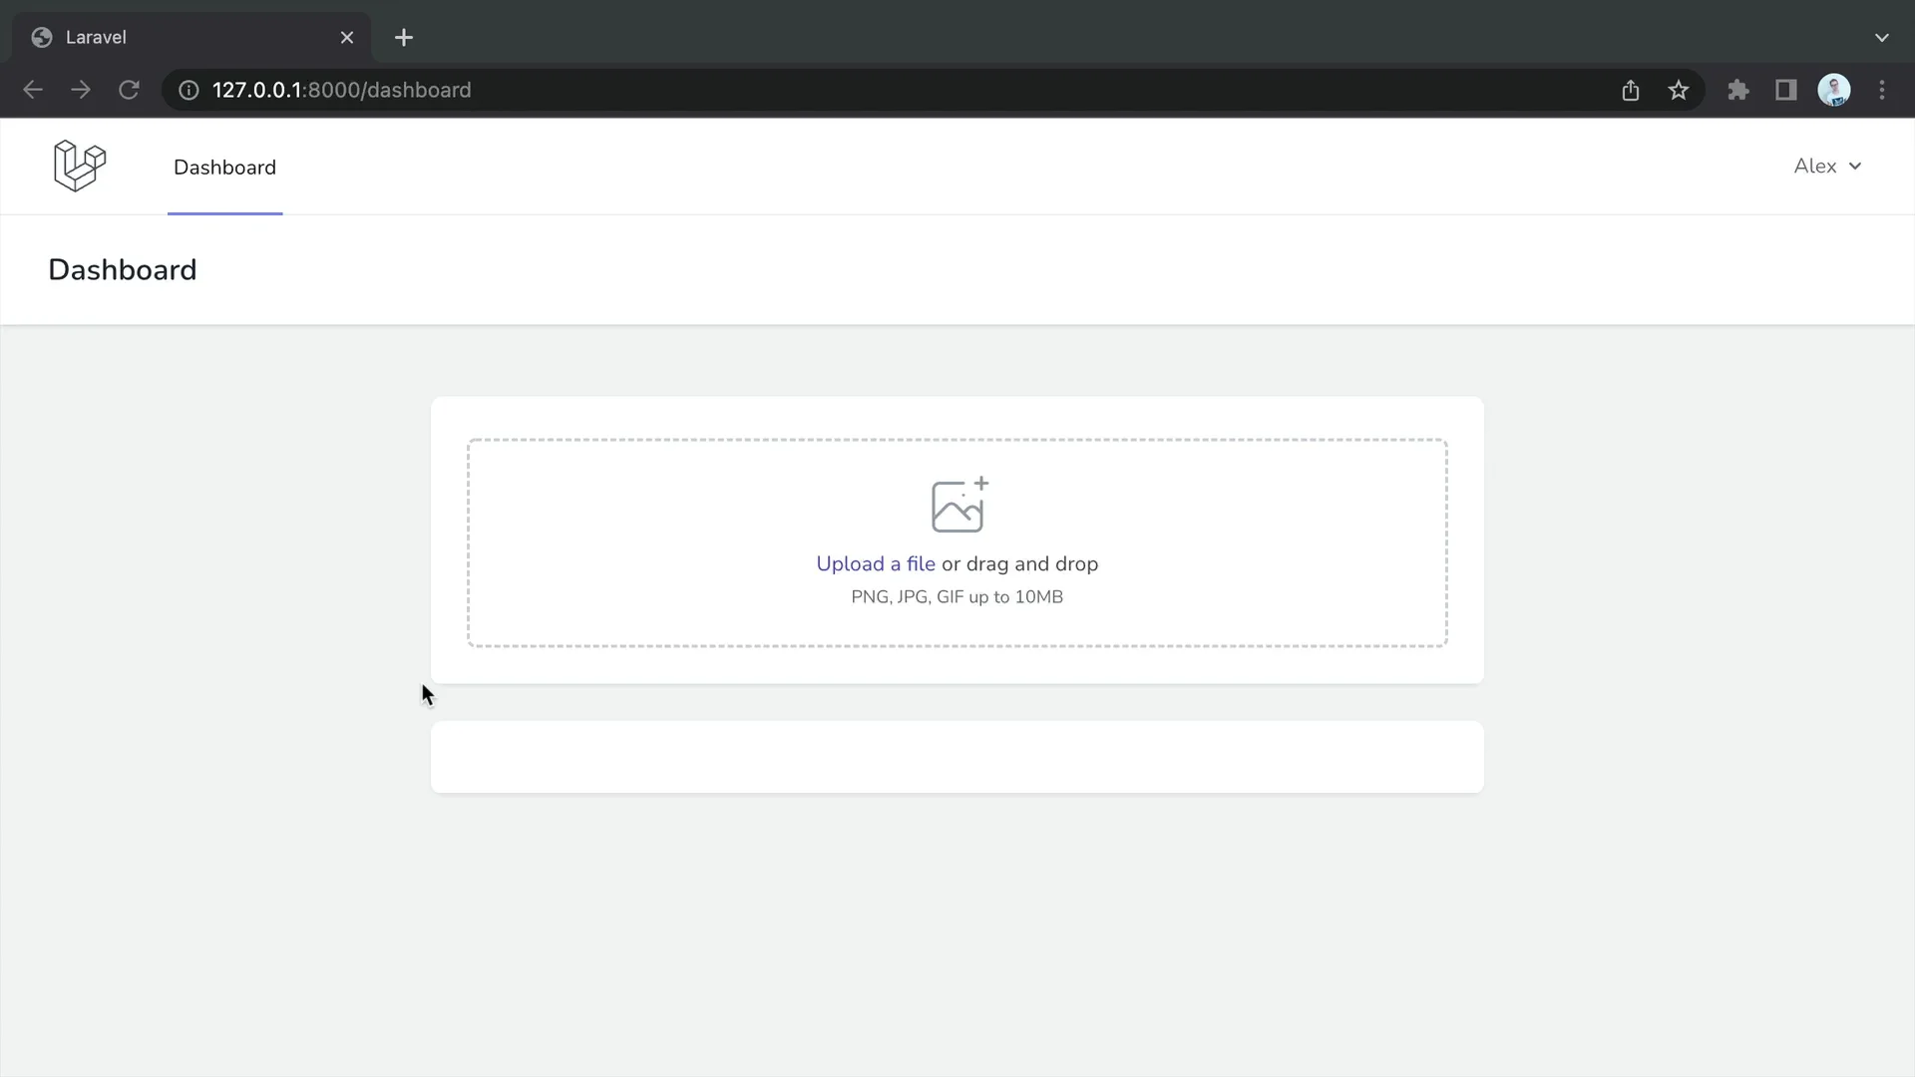The image size is (1915, 1077).
Task: Open the tab search chevron
Action: [x=1882, y=38]
